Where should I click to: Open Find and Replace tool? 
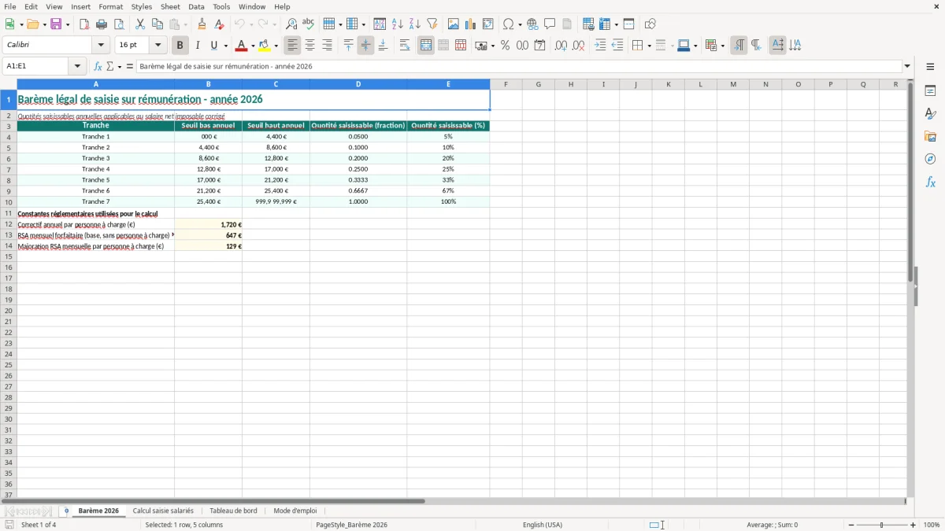coord(291,24)
